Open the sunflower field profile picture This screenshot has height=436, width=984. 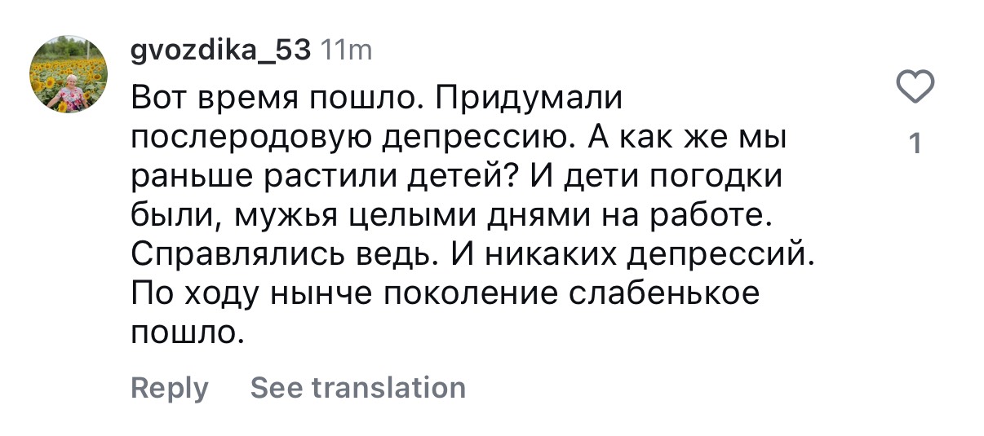(x=69, y=74)
